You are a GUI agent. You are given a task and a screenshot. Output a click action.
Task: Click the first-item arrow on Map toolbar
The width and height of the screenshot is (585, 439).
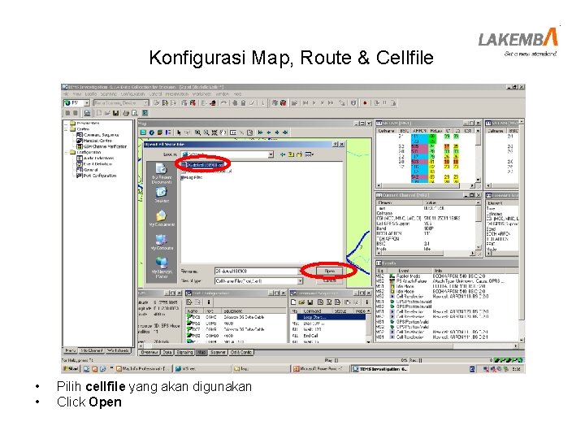pos(261,133)
